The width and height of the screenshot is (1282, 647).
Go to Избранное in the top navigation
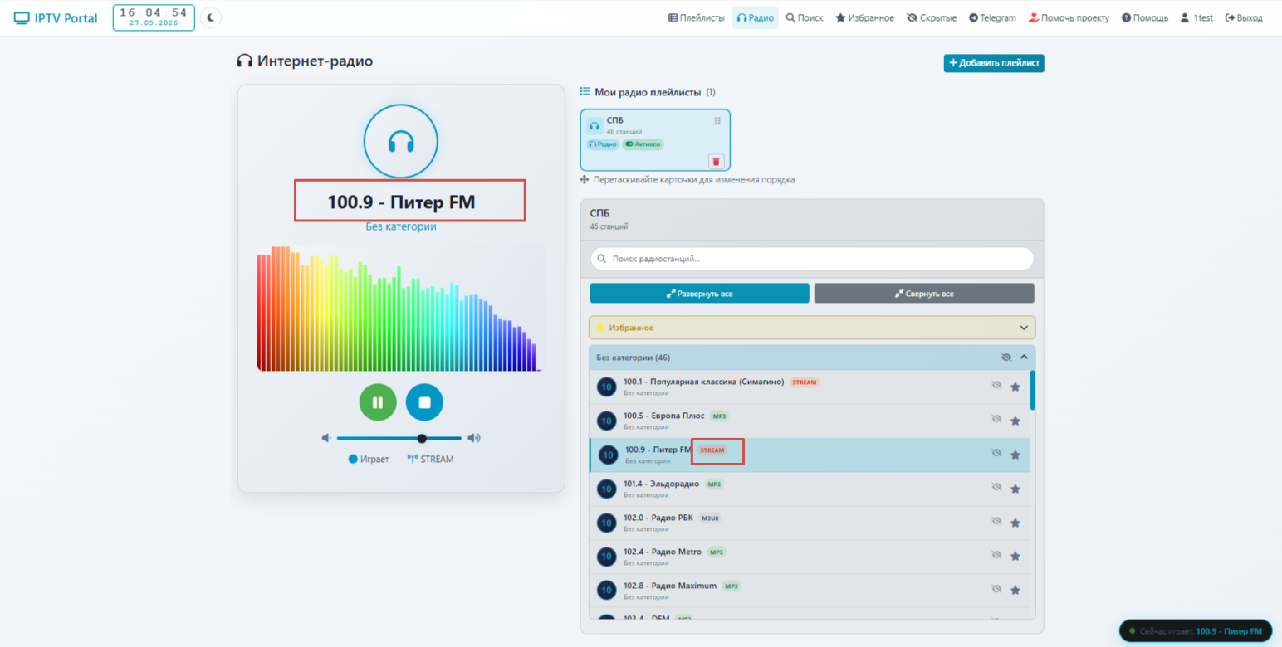pos(864,17)
